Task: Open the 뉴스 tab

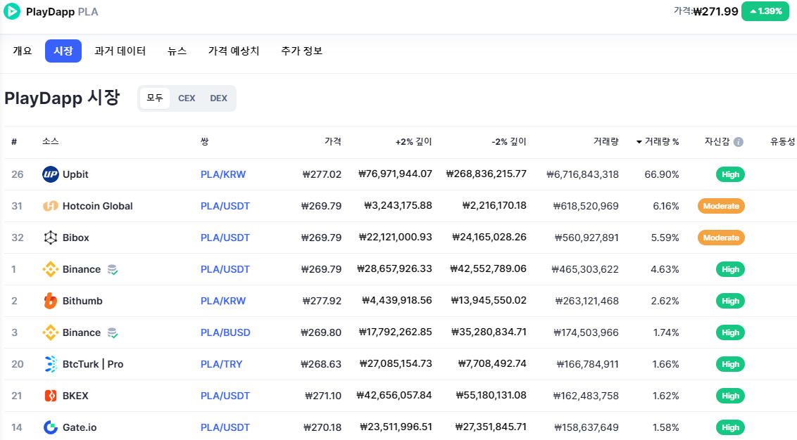Action: pyautogui.click(x=177, y=51)
